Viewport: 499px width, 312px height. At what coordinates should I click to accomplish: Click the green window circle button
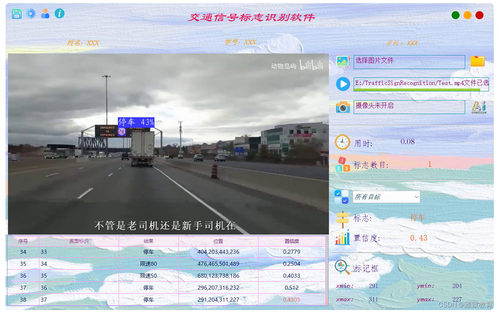456,15
